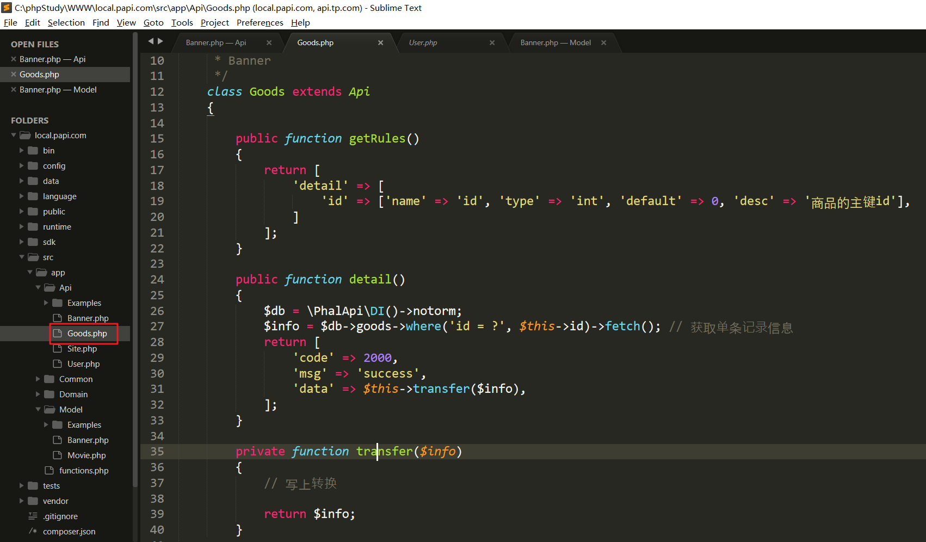Click the Movie.php file icon
The width and height of the screenshot is (926, 542).
click(57, 455)
